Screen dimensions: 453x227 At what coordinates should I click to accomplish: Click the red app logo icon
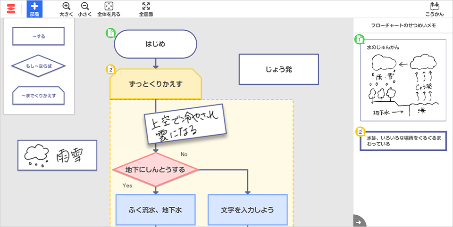(x=10, y=8)
